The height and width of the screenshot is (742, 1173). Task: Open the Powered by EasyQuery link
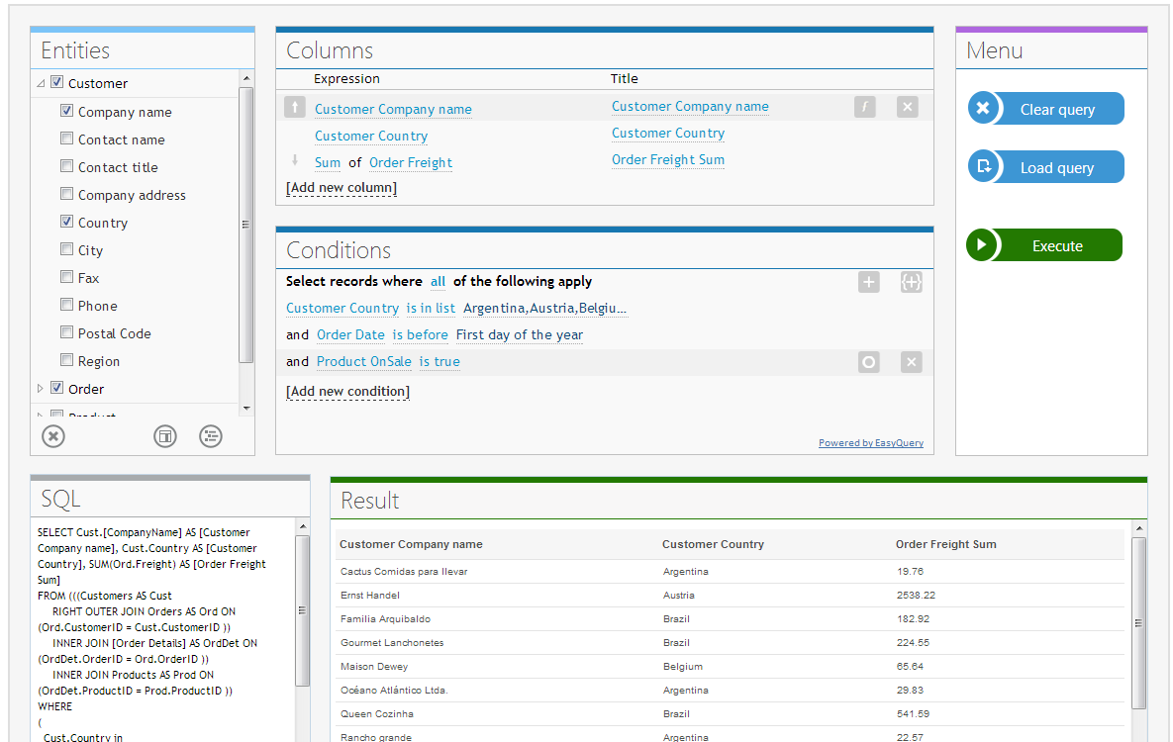coord(871,442)
